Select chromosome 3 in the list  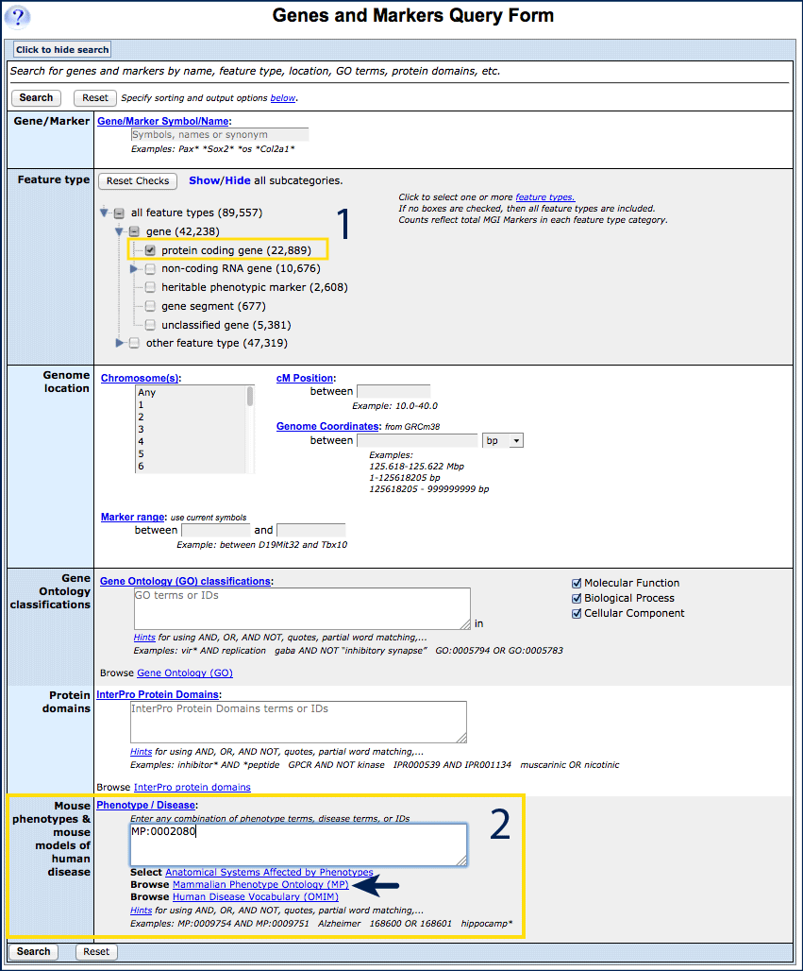pos(141,429)
